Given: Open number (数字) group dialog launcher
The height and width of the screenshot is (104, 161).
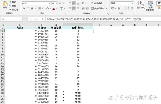Looking at the screenshot, I should [134, 14].
